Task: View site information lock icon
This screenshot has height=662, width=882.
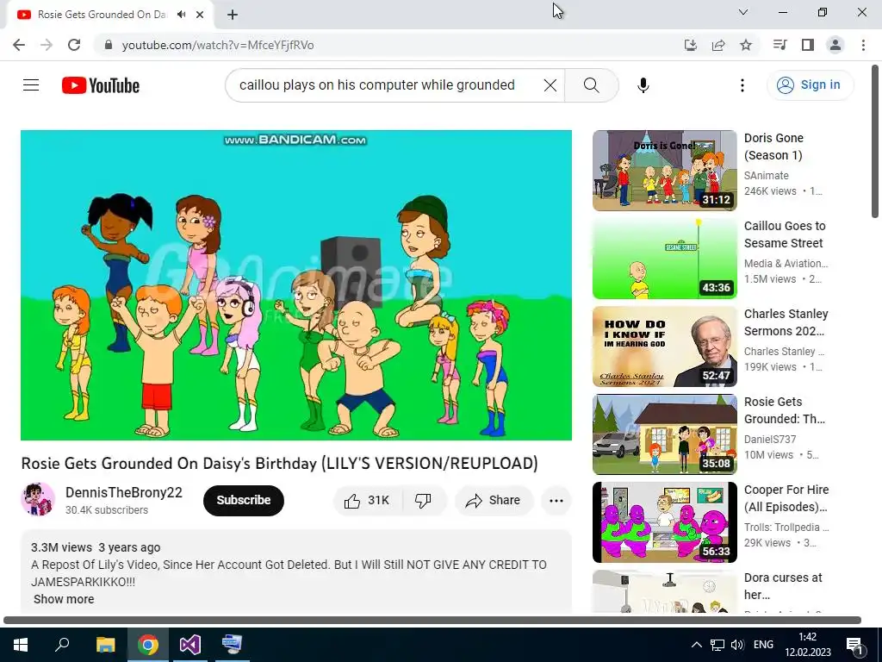Action: (109, 45)
